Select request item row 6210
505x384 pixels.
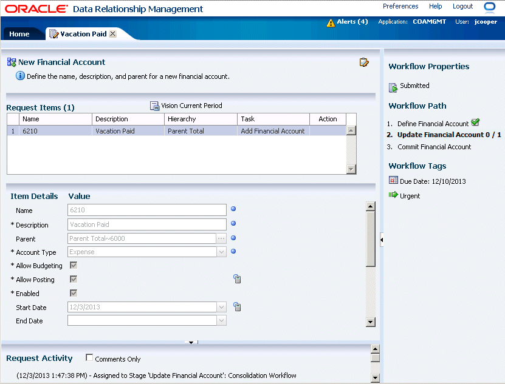(x=176, y=130)
